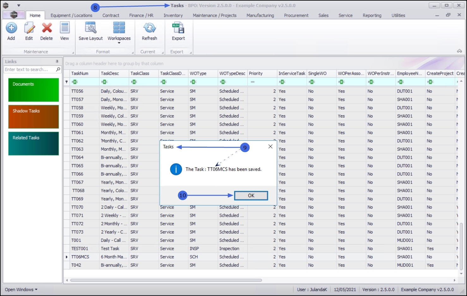This screenshot has width=467, height=296.
Task: Collapse the ribbon with the chevron
Action: pos(459,51)
